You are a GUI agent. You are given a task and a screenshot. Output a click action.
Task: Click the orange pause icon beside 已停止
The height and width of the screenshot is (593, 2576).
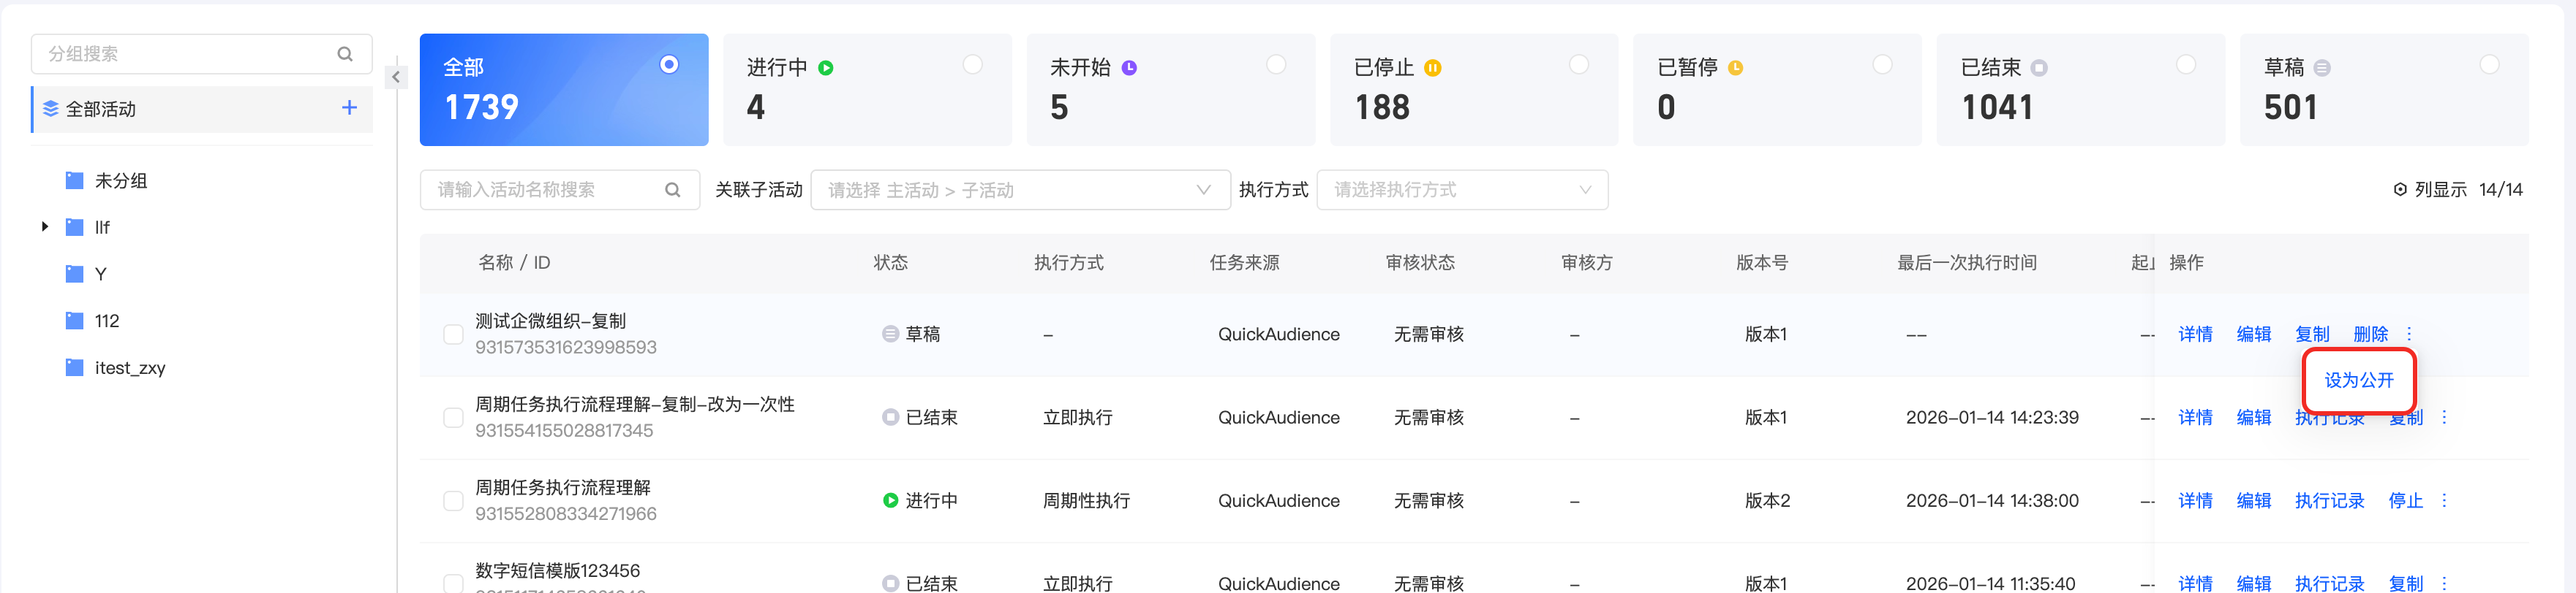point(1433,68)
